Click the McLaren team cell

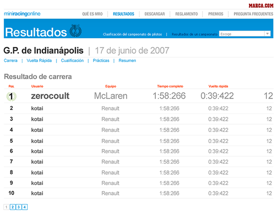[x=111, y=96]
